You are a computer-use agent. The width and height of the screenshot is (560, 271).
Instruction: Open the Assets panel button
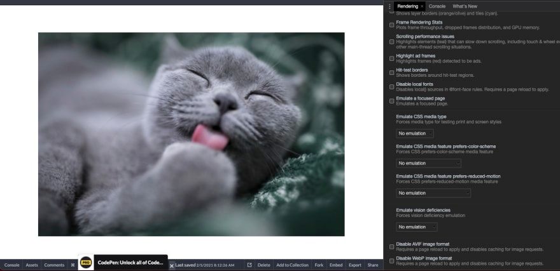32,265
